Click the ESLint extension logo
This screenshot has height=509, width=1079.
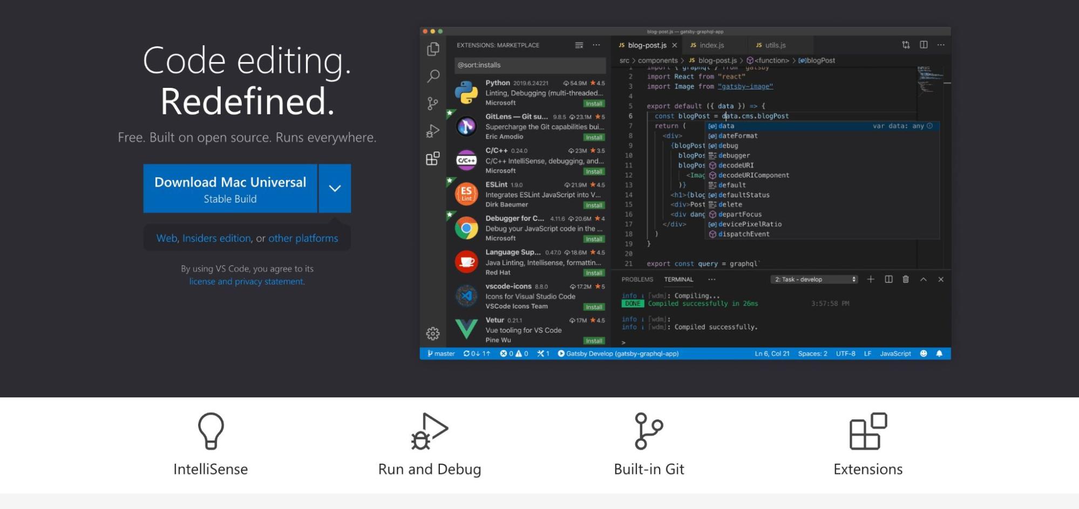466,194
